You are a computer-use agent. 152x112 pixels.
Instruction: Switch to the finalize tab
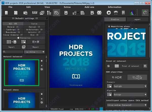(115, 19)
